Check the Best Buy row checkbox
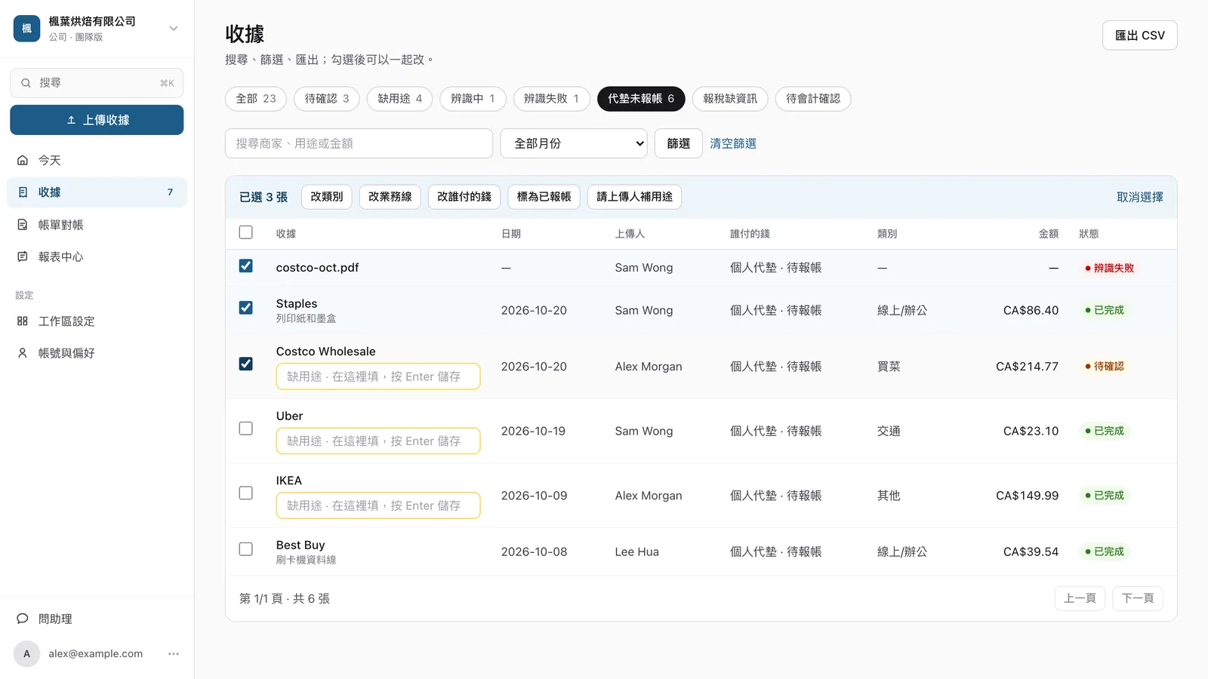 click(245, 549)
